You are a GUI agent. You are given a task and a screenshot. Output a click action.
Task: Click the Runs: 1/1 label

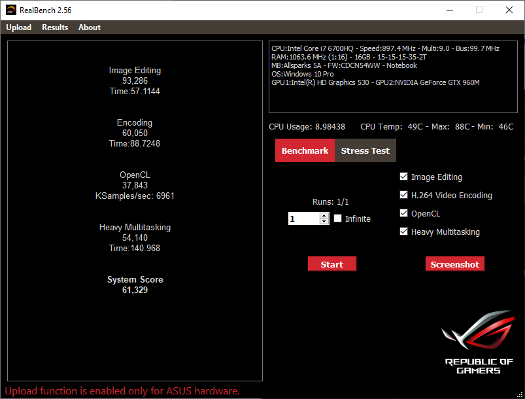pyautogui.click(x=330, y=202)
